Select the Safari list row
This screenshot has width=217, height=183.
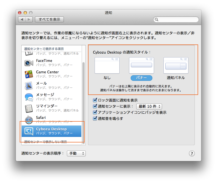coord(52,120)
